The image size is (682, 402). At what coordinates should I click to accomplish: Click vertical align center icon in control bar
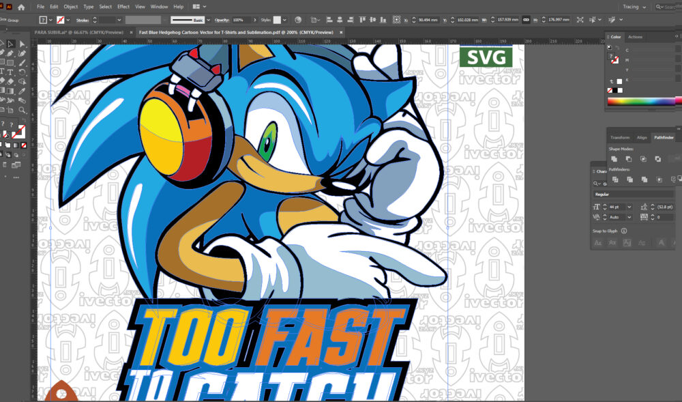(372, 20)
